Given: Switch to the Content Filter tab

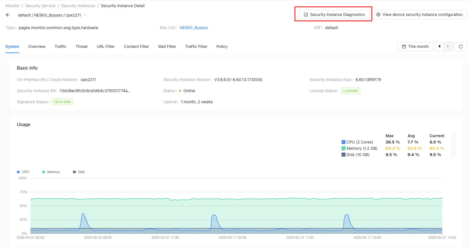Looking at the screenshot, I should [x=137, y=46].
